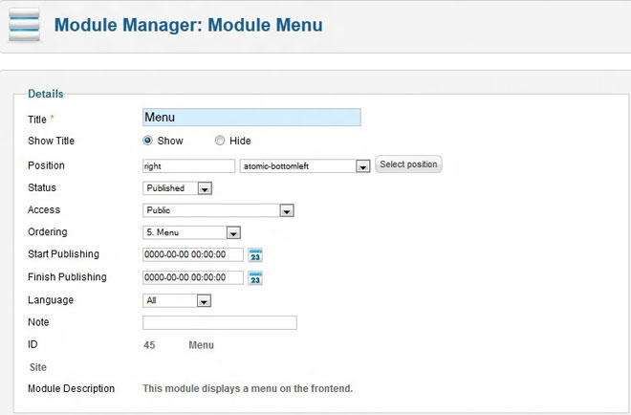
Task: Focus the Start Publishing date field
Action: point(192,254)
